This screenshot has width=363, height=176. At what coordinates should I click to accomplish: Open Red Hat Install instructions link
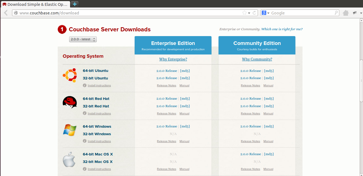[99, 114]
